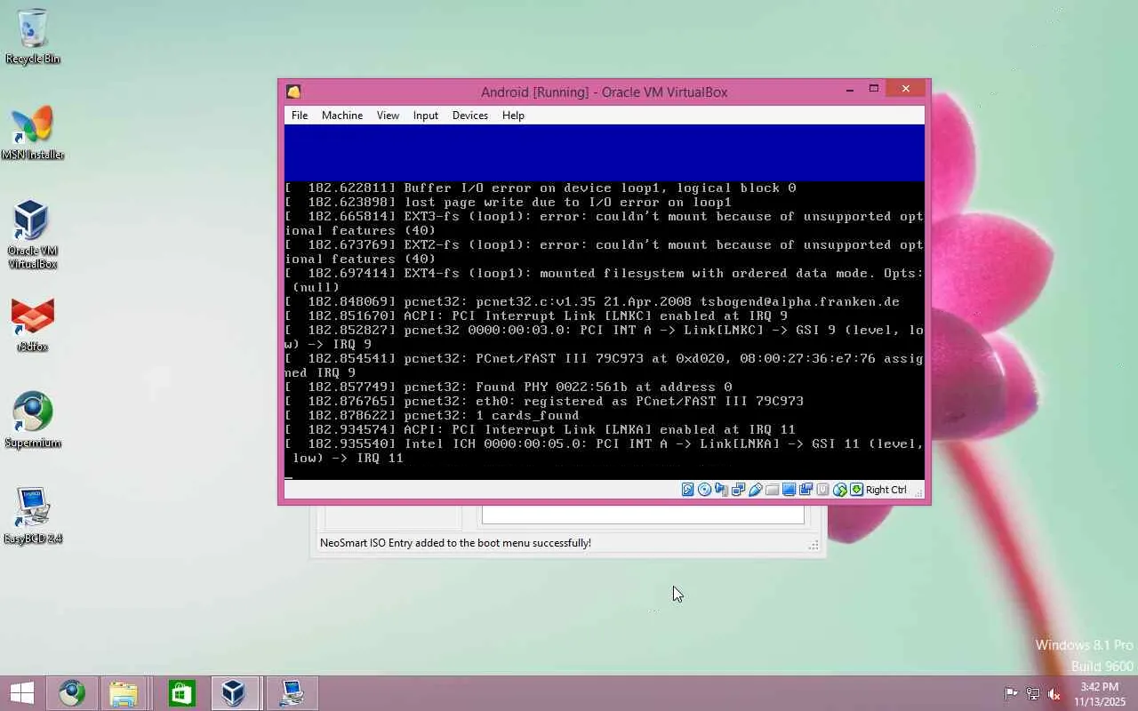Select the Oracle VM VirtualBox desktop shortcut

[33, 235]
